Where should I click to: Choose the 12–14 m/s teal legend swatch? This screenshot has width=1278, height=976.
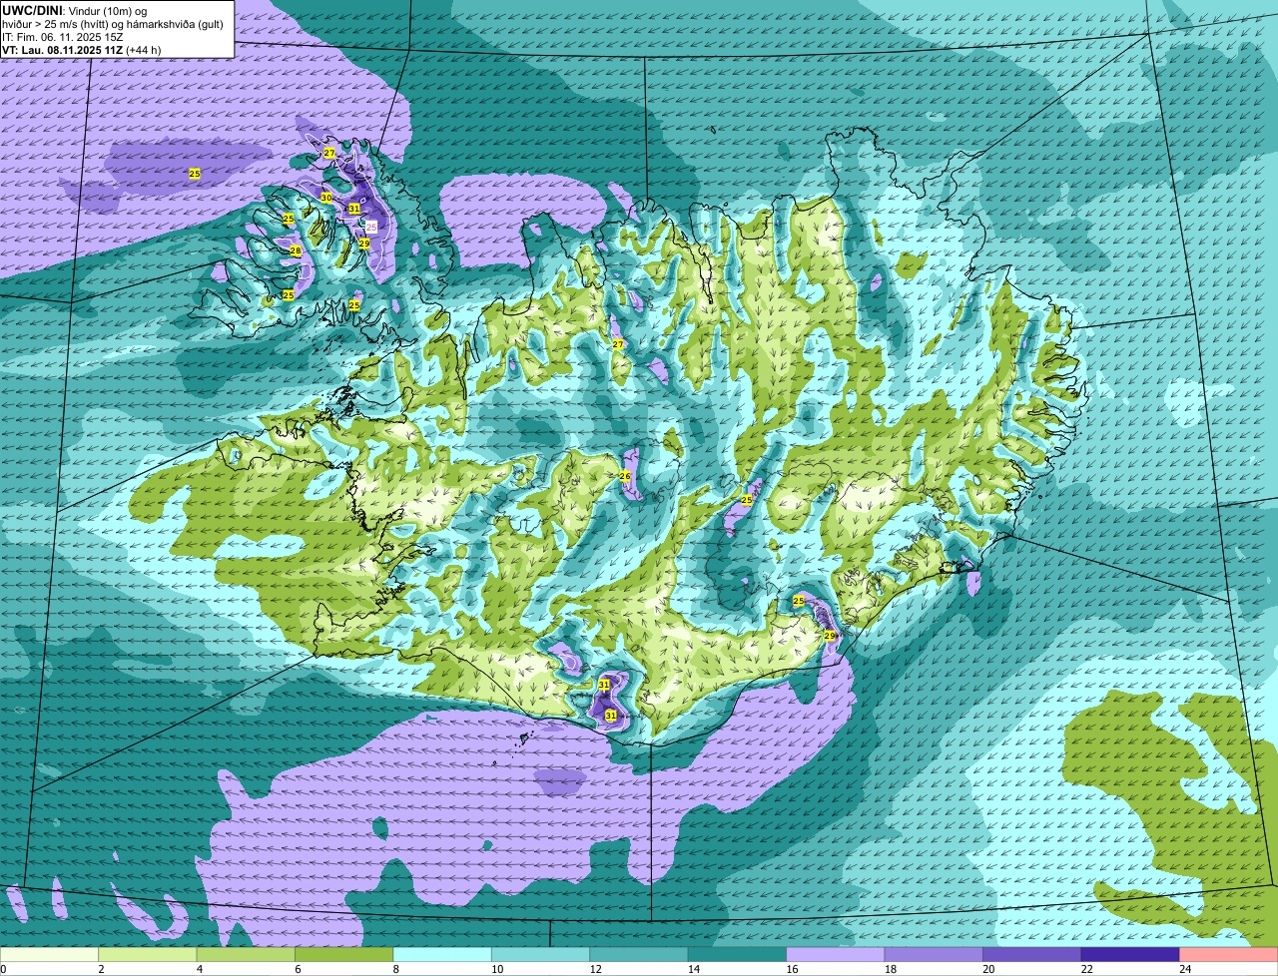coord(639,955)
